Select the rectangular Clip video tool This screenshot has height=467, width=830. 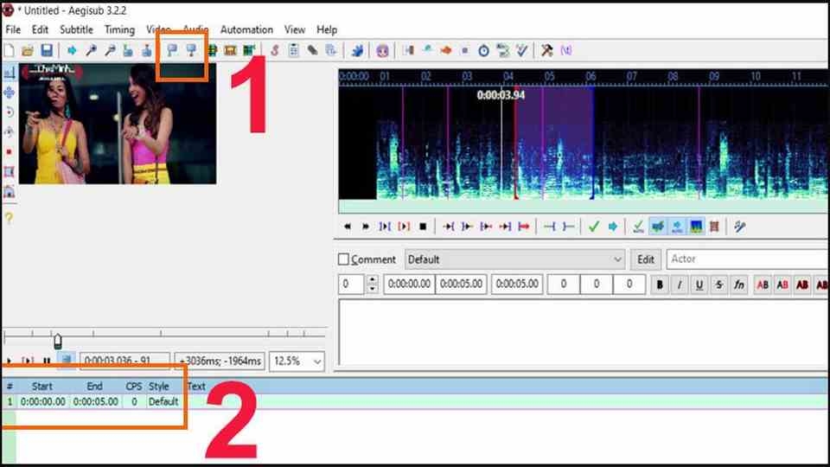(9, 171)
